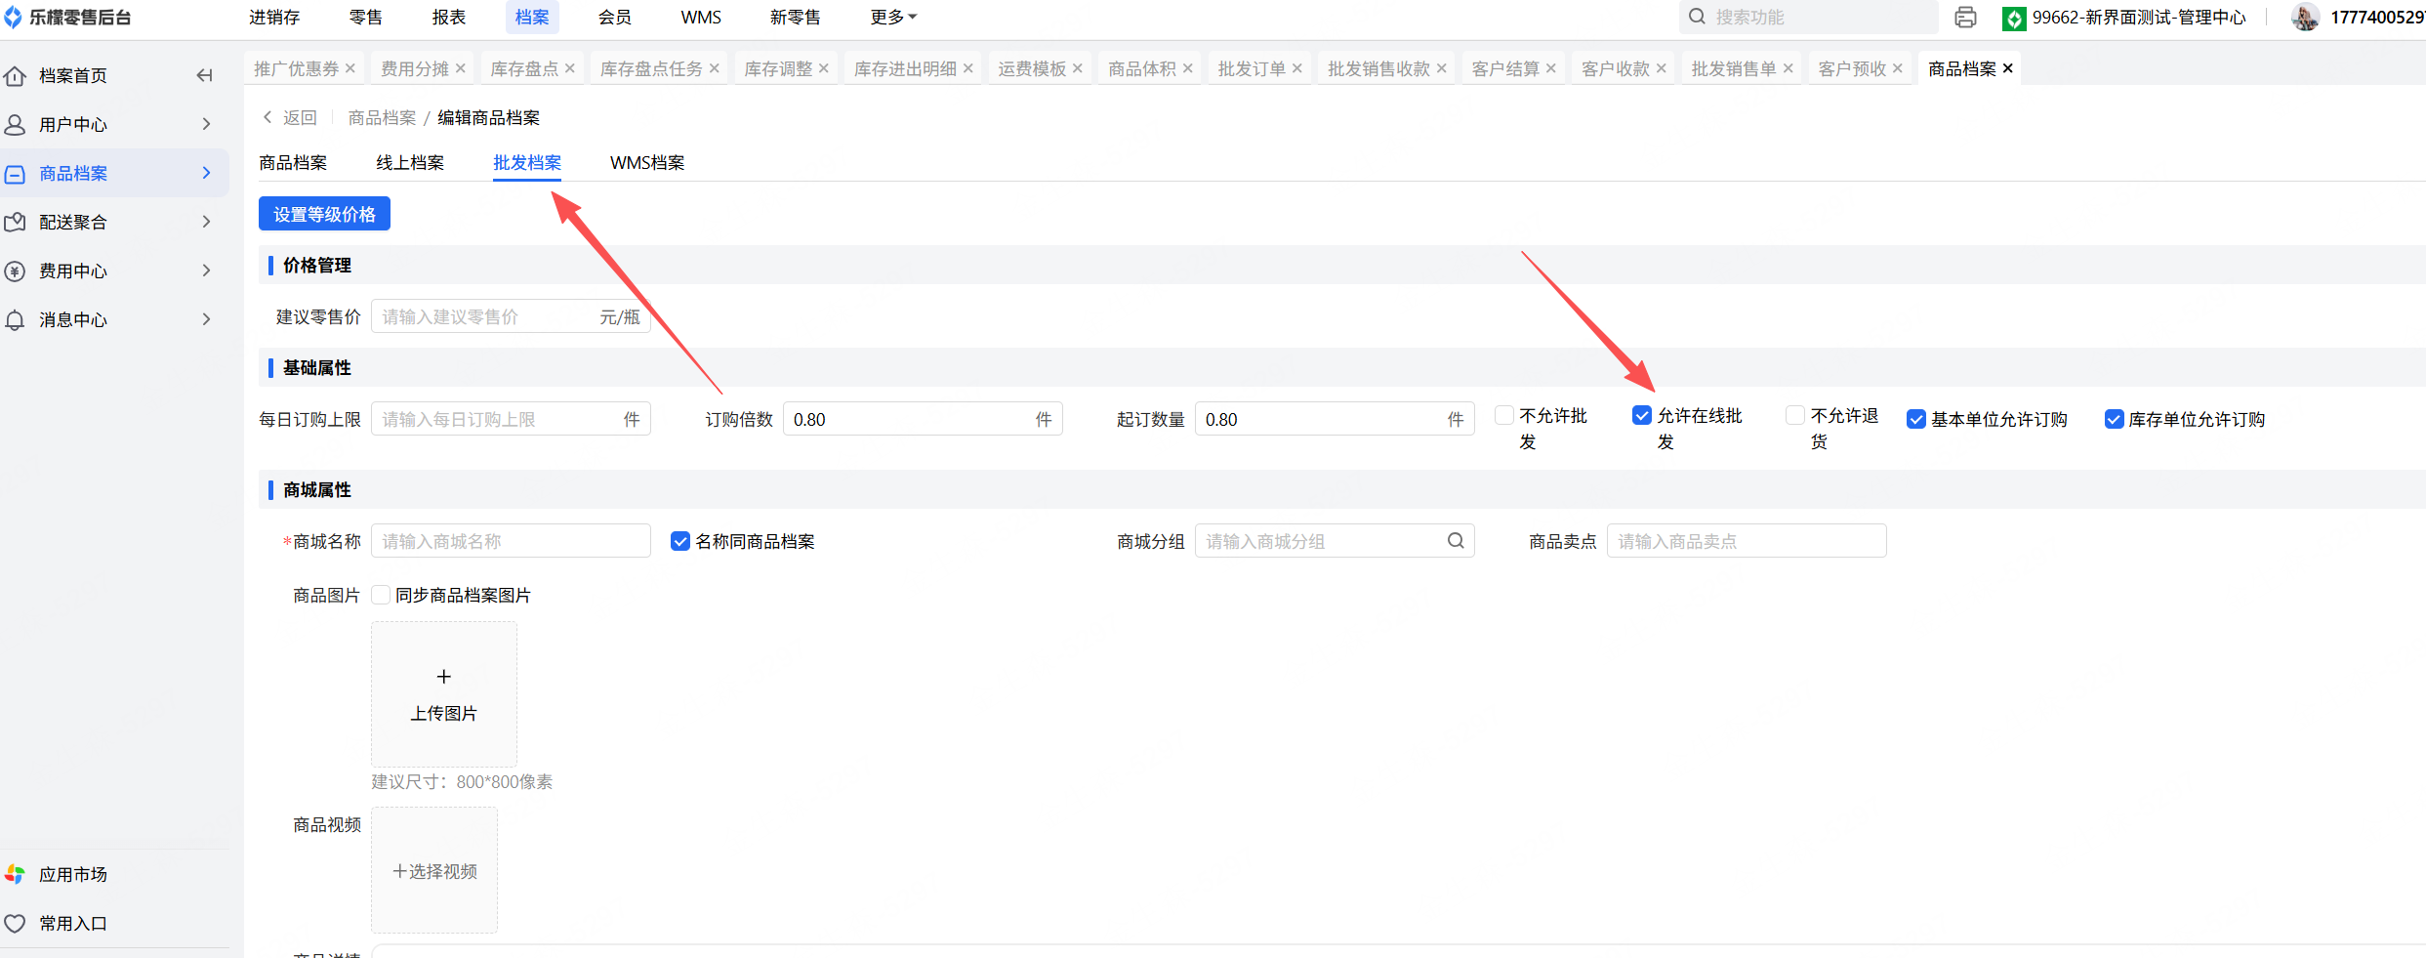The image size is (2426, 958).
Task: Open the 进销存 top menu
Action: pos(274,18)
